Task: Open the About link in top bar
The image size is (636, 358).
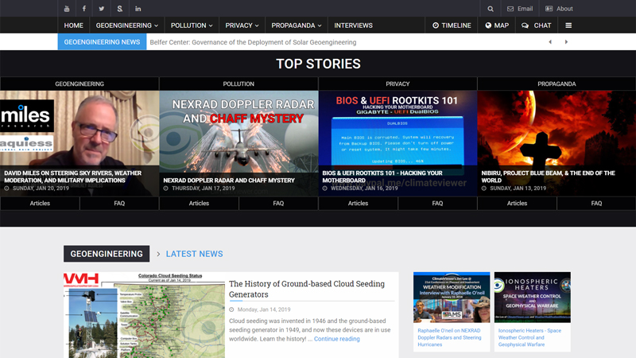Action: pos(559,9)
